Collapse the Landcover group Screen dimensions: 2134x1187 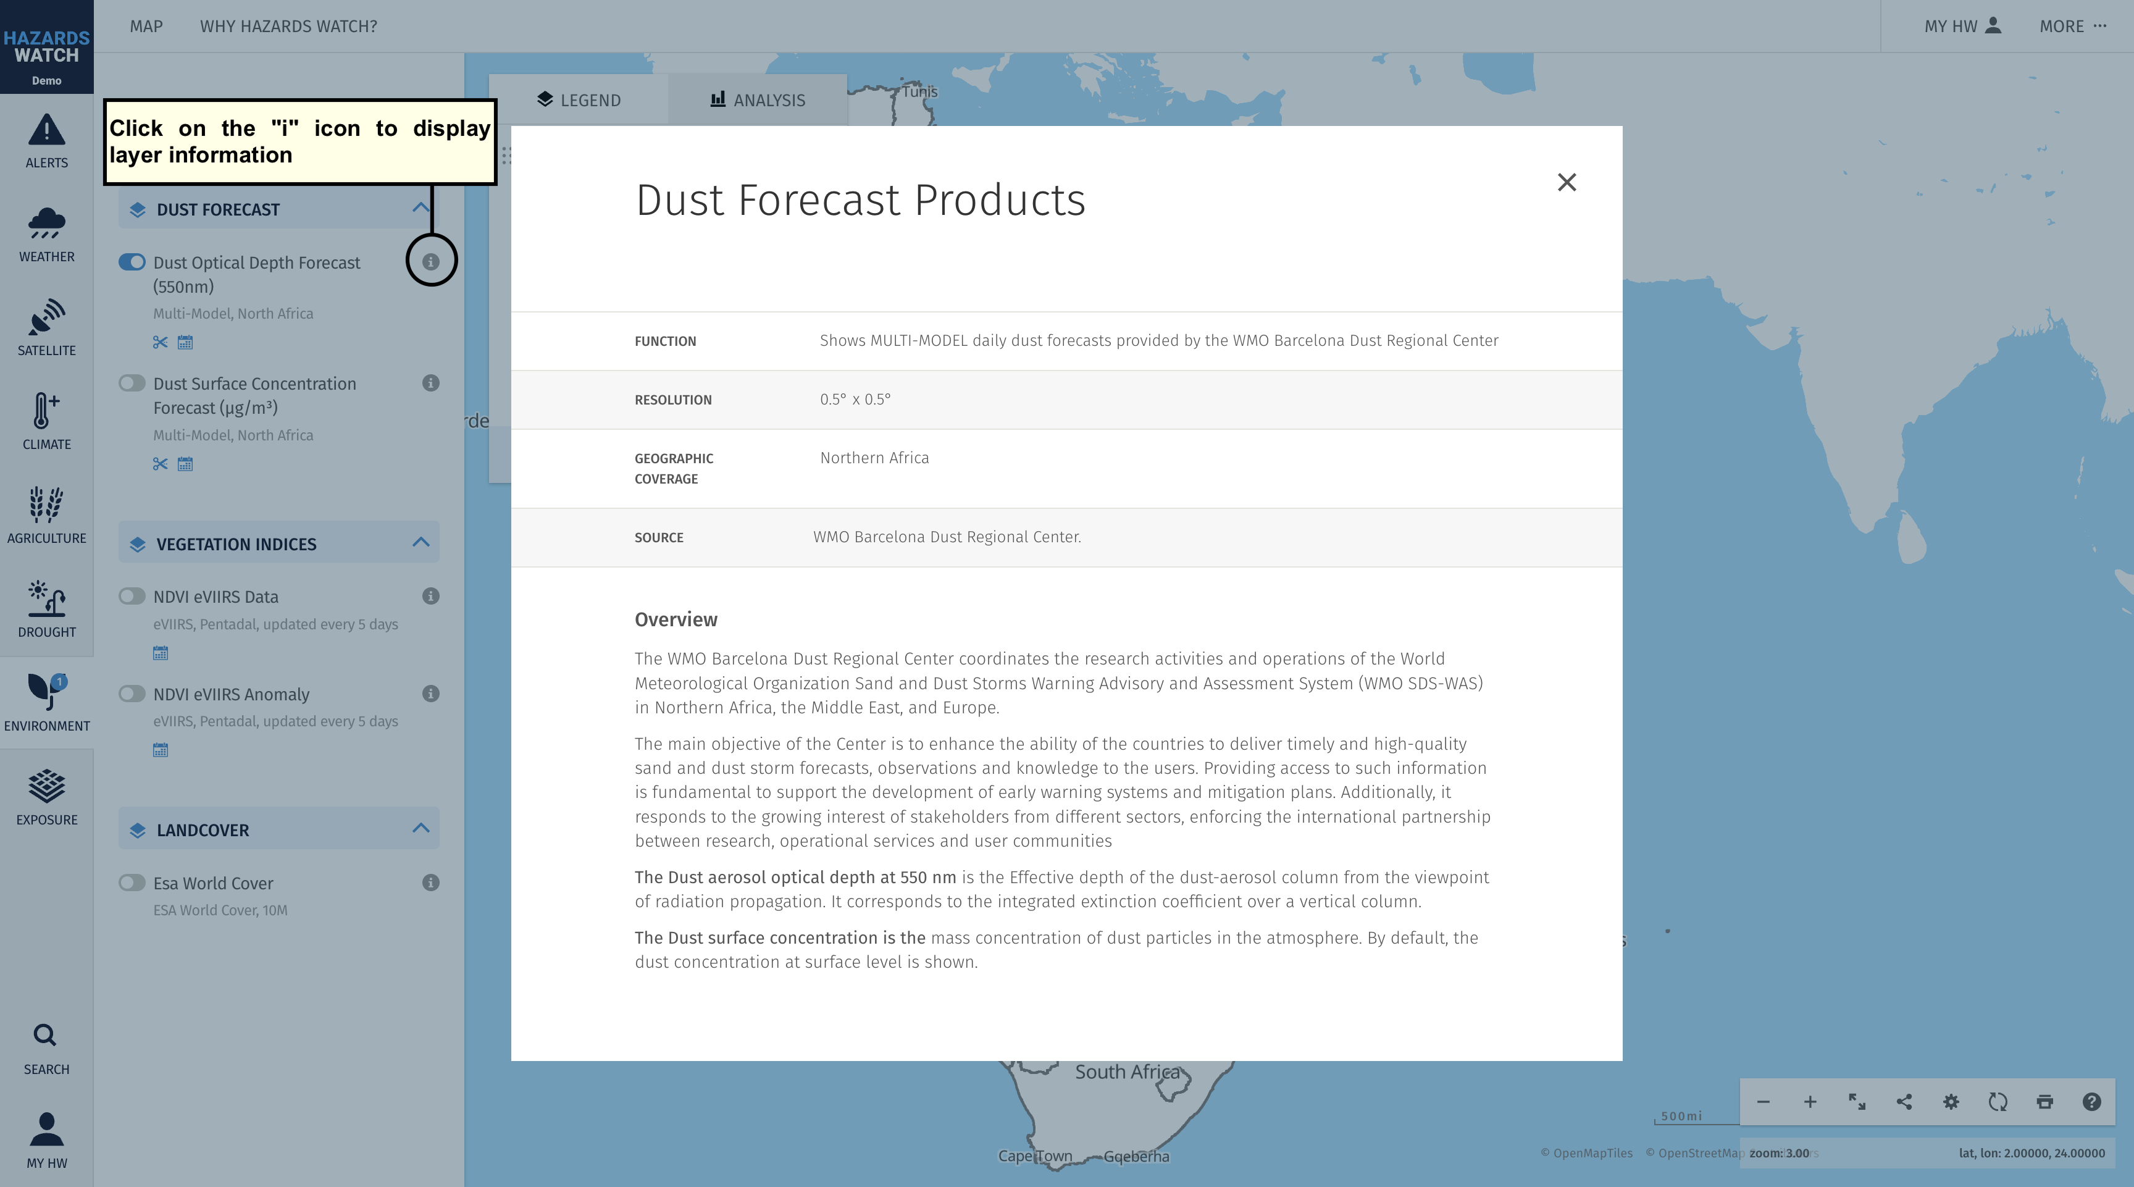coord(421,828)
